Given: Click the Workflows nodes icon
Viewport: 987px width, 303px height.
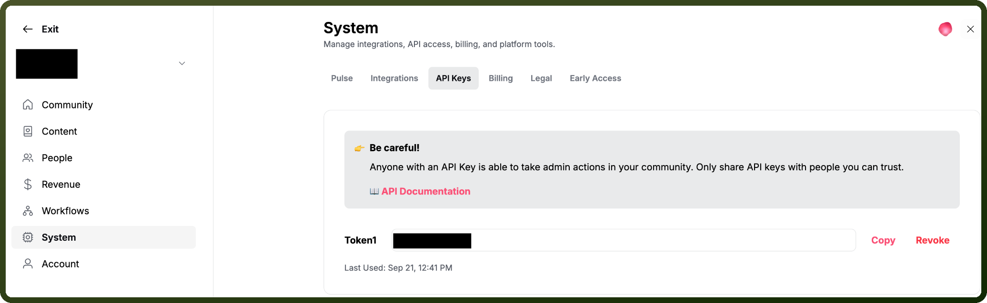Looking at the screenshot, I should pyautogui.click(x=28, y=211).
